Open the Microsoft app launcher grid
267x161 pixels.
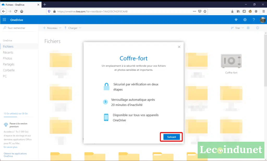click(x=4, y=20)
